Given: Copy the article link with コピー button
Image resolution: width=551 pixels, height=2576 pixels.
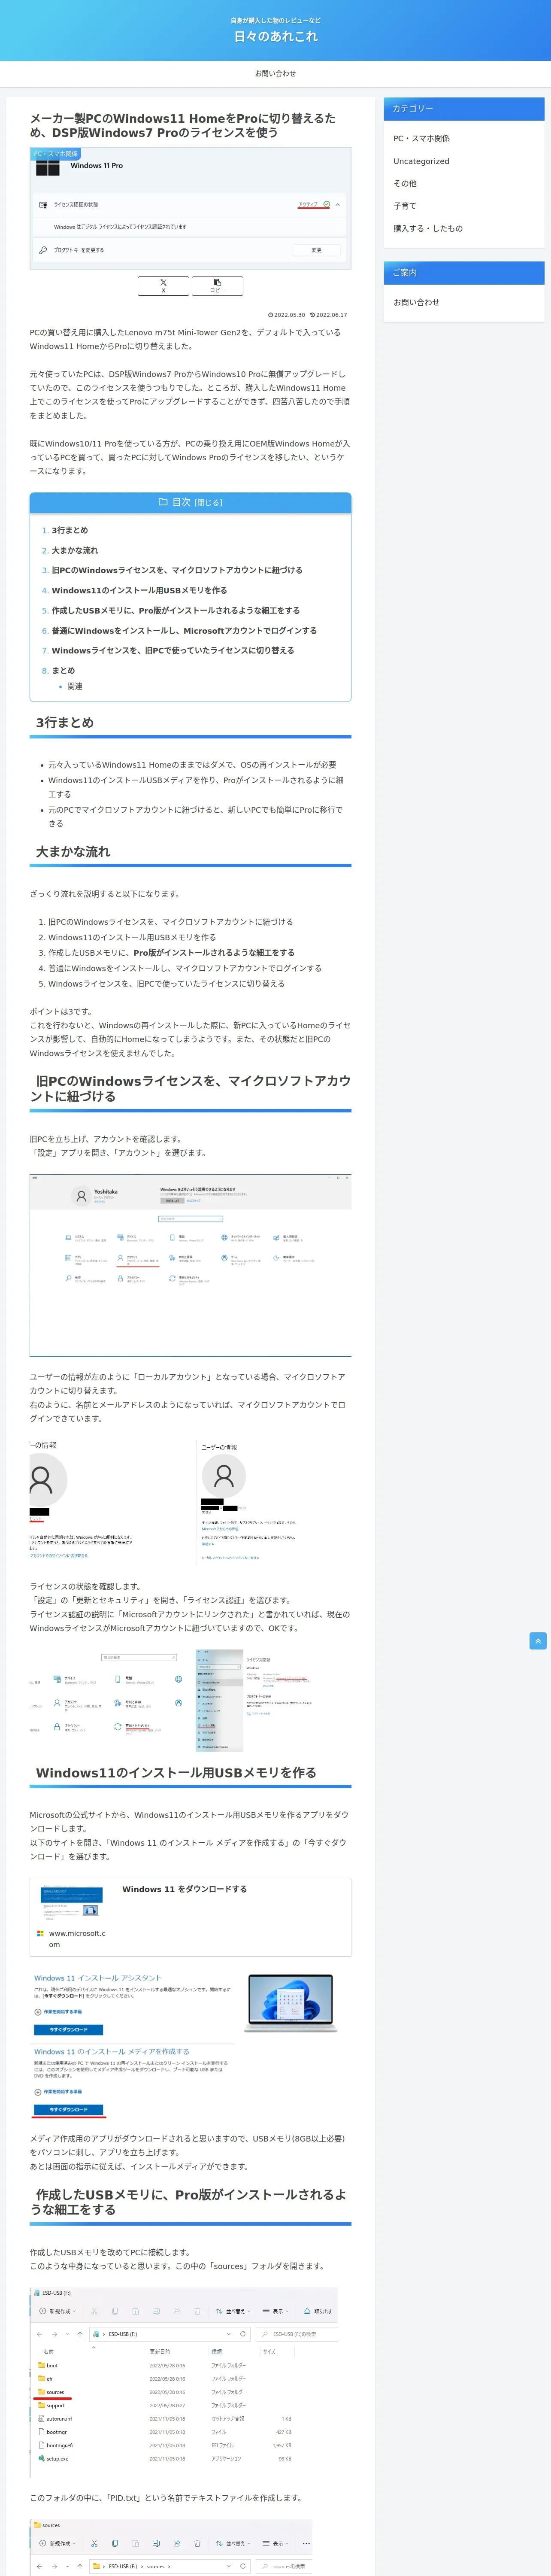Looking at the screenshot, I should (217, 286).
